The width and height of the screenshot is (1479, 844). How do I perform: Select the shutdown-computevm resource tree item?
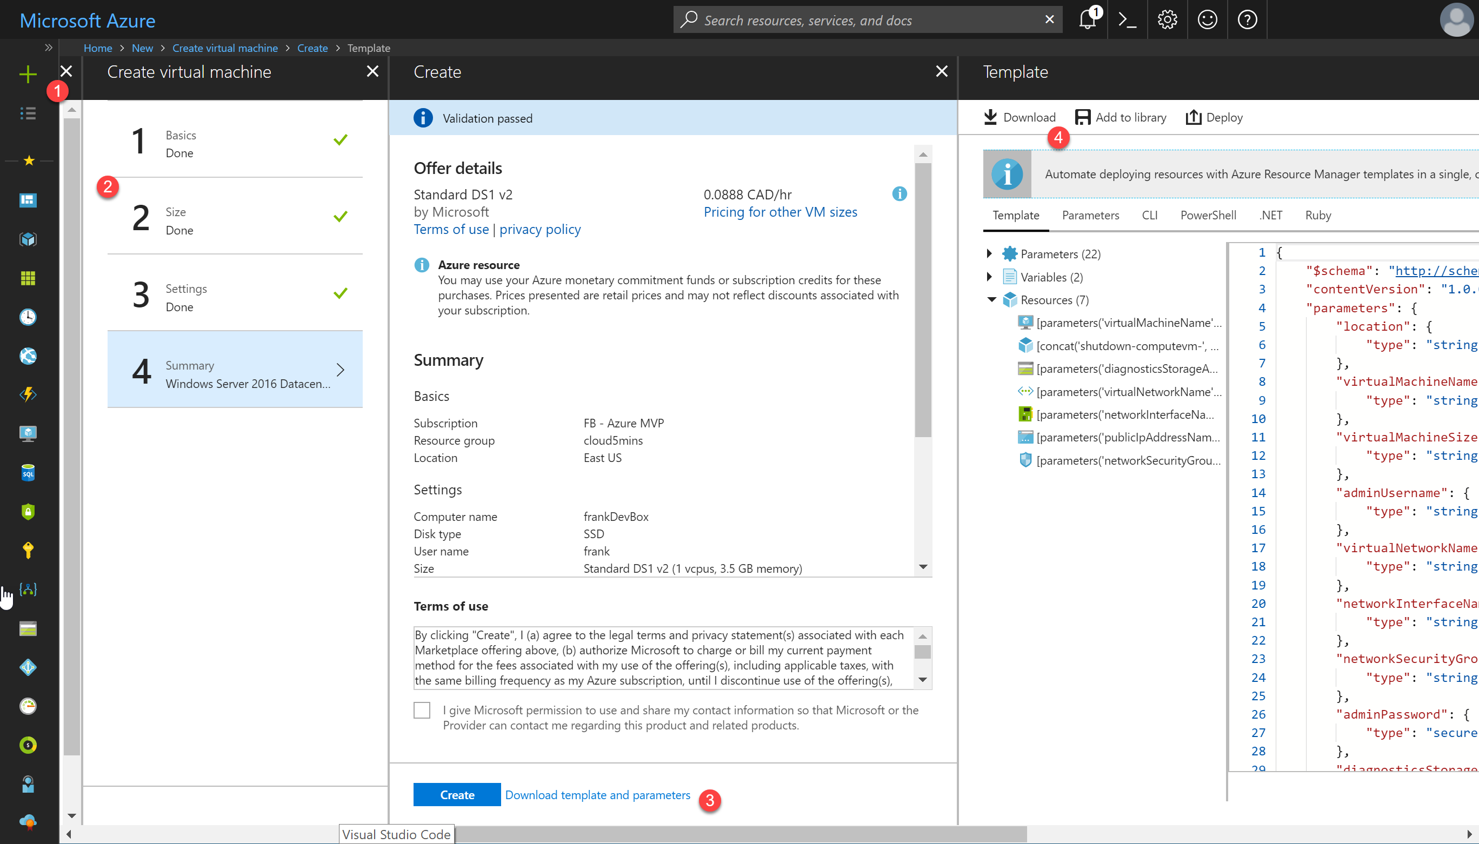pyautogui.click(x=1118, y=346)
